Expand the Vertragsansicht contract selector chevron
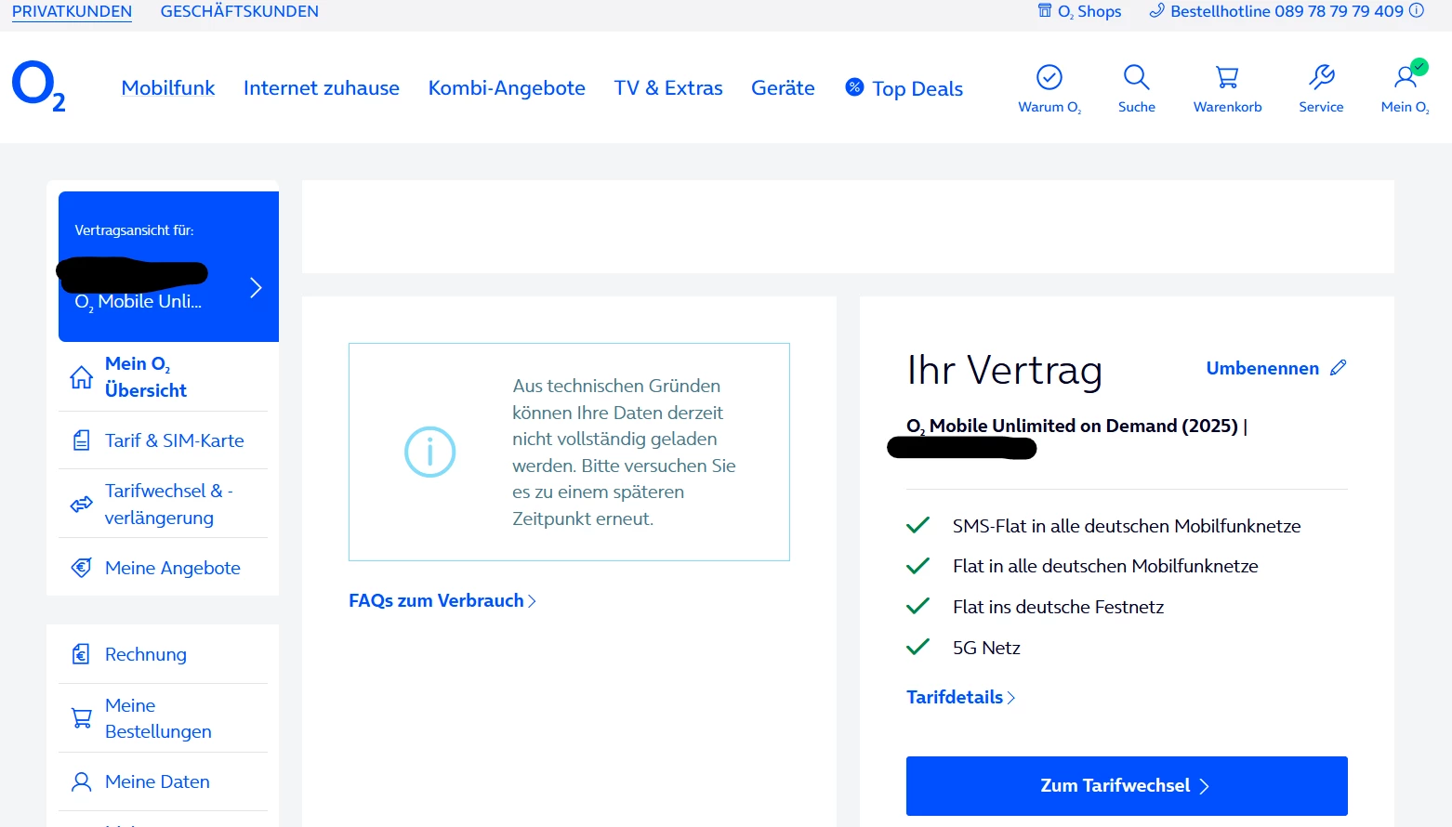 point(256,288)
